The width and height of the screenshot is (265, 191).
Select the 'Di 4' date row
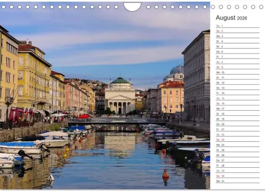237,41
